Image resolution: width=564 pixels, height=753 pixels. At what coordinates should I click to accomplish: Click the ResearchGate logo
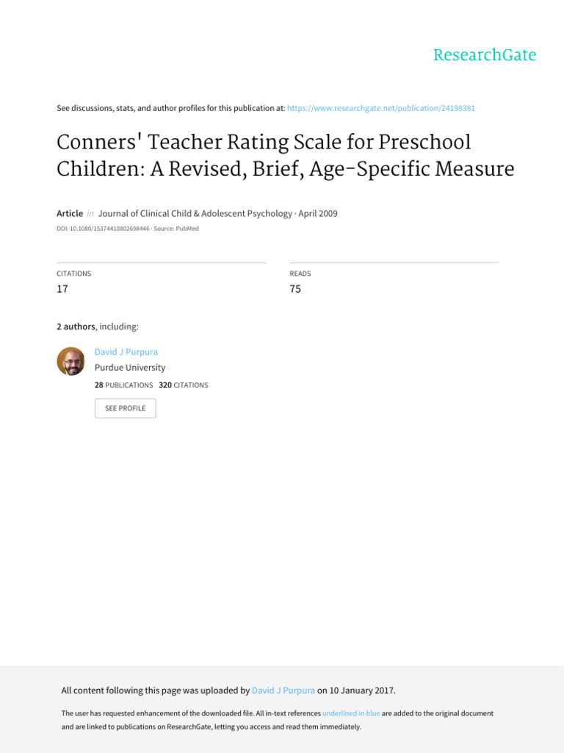coord(484,55)
